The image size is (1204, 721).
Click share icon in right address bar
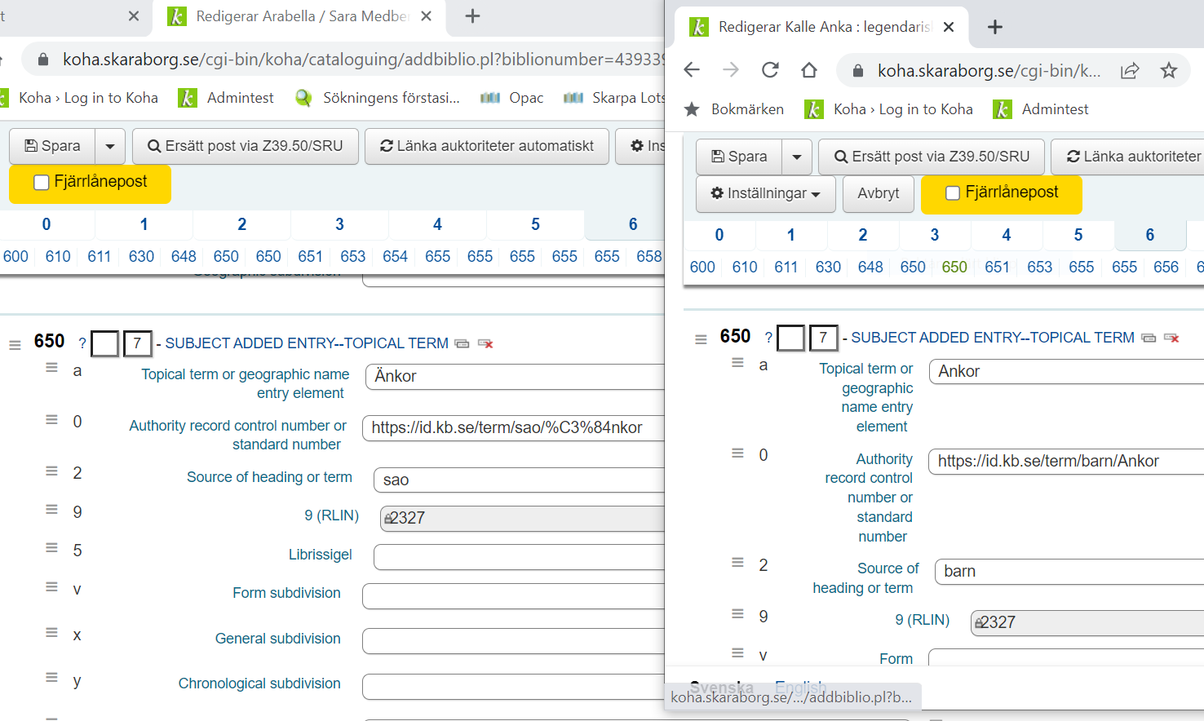(x=1130, y=70)
